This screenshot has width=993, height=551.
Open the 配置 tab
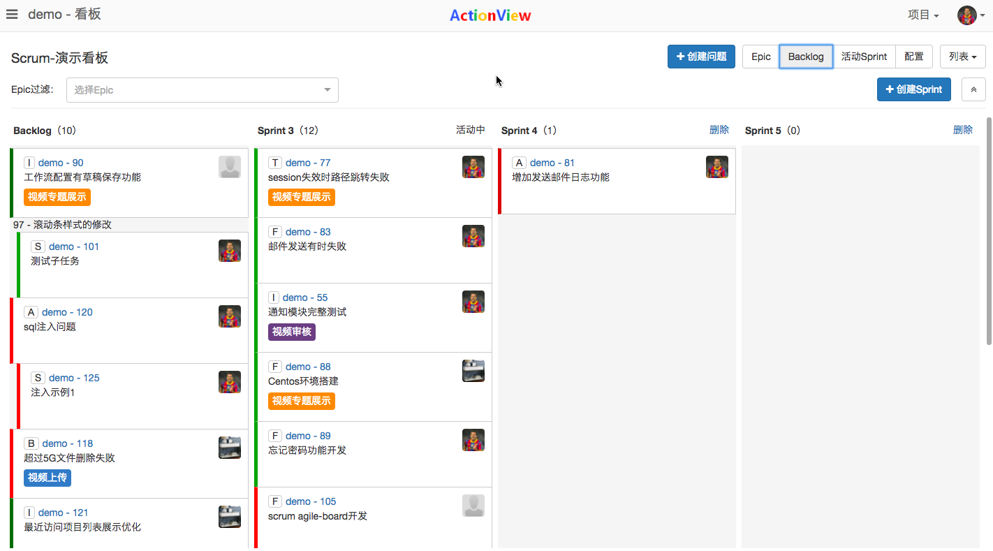(x=914, y=57)
